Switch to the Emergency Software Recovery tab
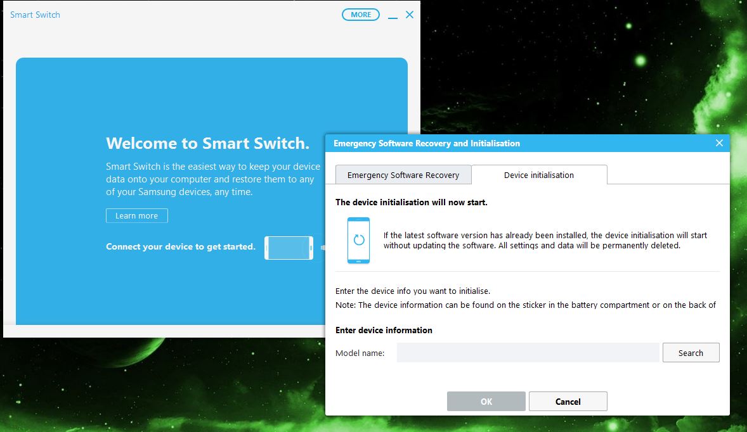The height and width of the screenshot is (432, 747). click(403, 175)
